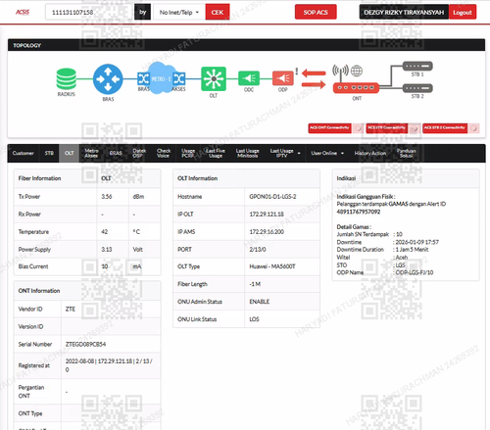Click ODP Name value ODP-LGS-FJ/10

[x=415, y=272]
